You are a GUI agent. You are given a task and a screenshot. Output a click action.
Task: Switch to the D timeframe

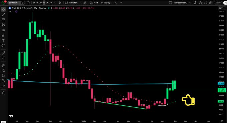click(x=37, y=3)
